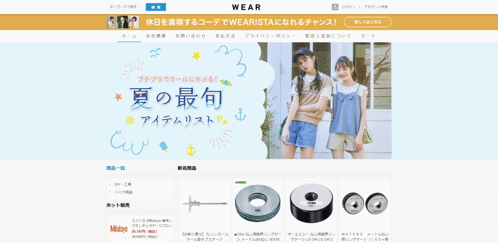Open the ログイン link

pos(348,7)
